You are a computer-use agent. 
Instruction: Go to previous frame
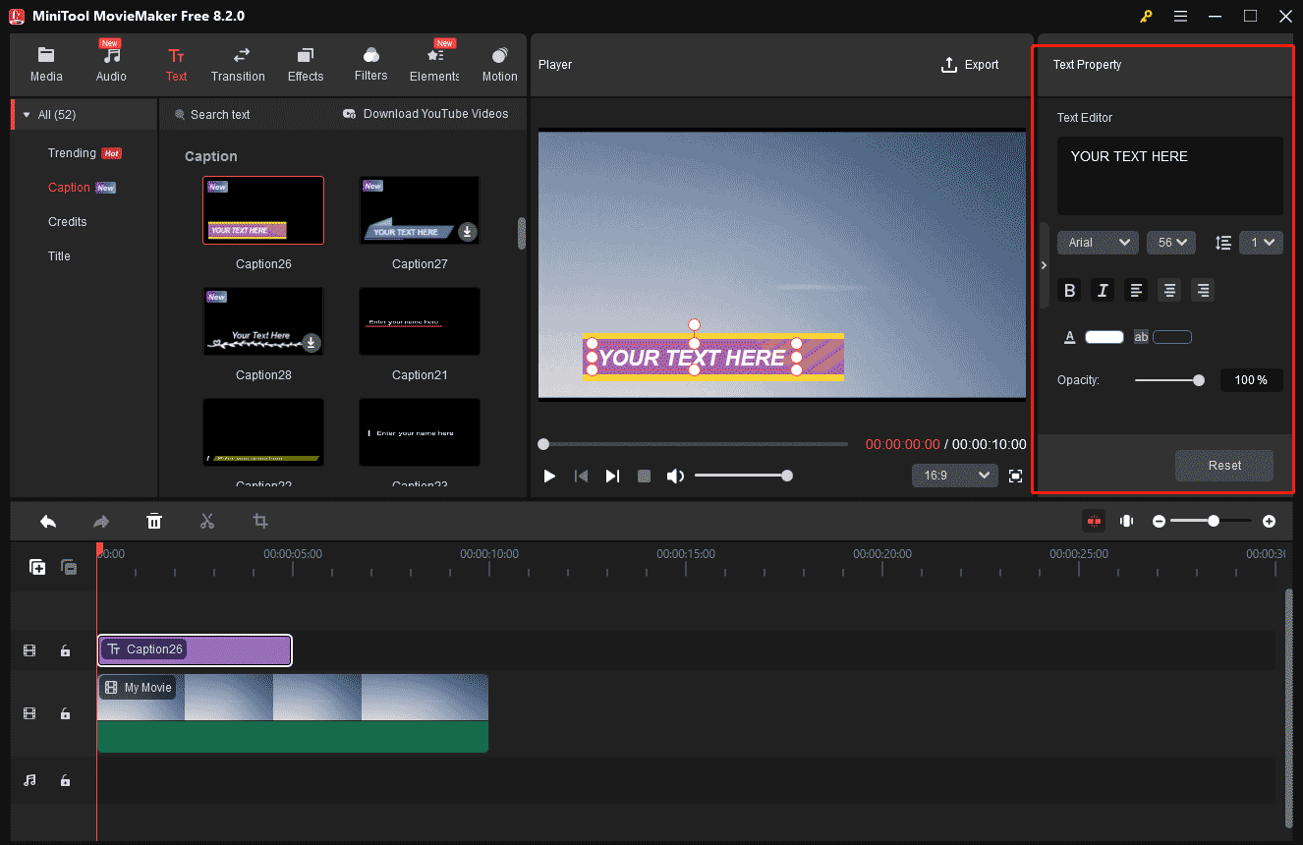coord(581,477)
